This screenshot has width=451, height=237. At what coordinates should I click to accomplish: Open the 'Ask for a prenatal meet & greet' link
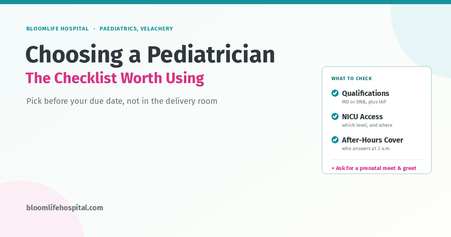(374, 168)
